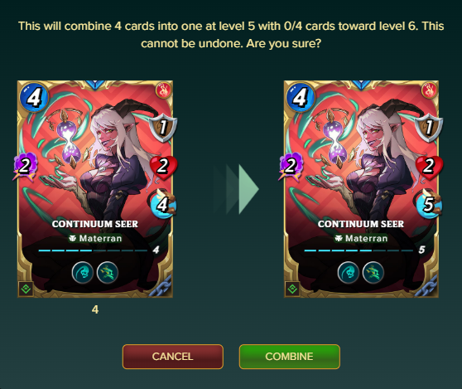Select the skull ability icon on right card
This screenshot has height=389, width=462.
click(x=349, y=272)
